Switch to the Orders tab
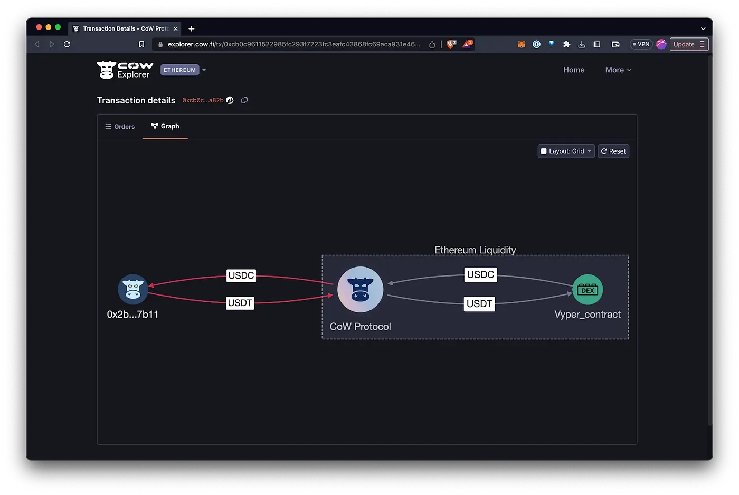 pyautogui.click(x=120, y=126)
